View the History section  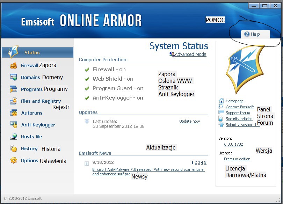click(x=29, y=148)
